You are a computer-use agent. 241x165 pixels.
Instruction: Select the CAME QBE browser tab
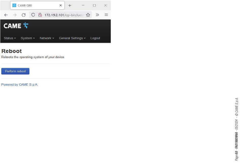click(x=37, y=5)
